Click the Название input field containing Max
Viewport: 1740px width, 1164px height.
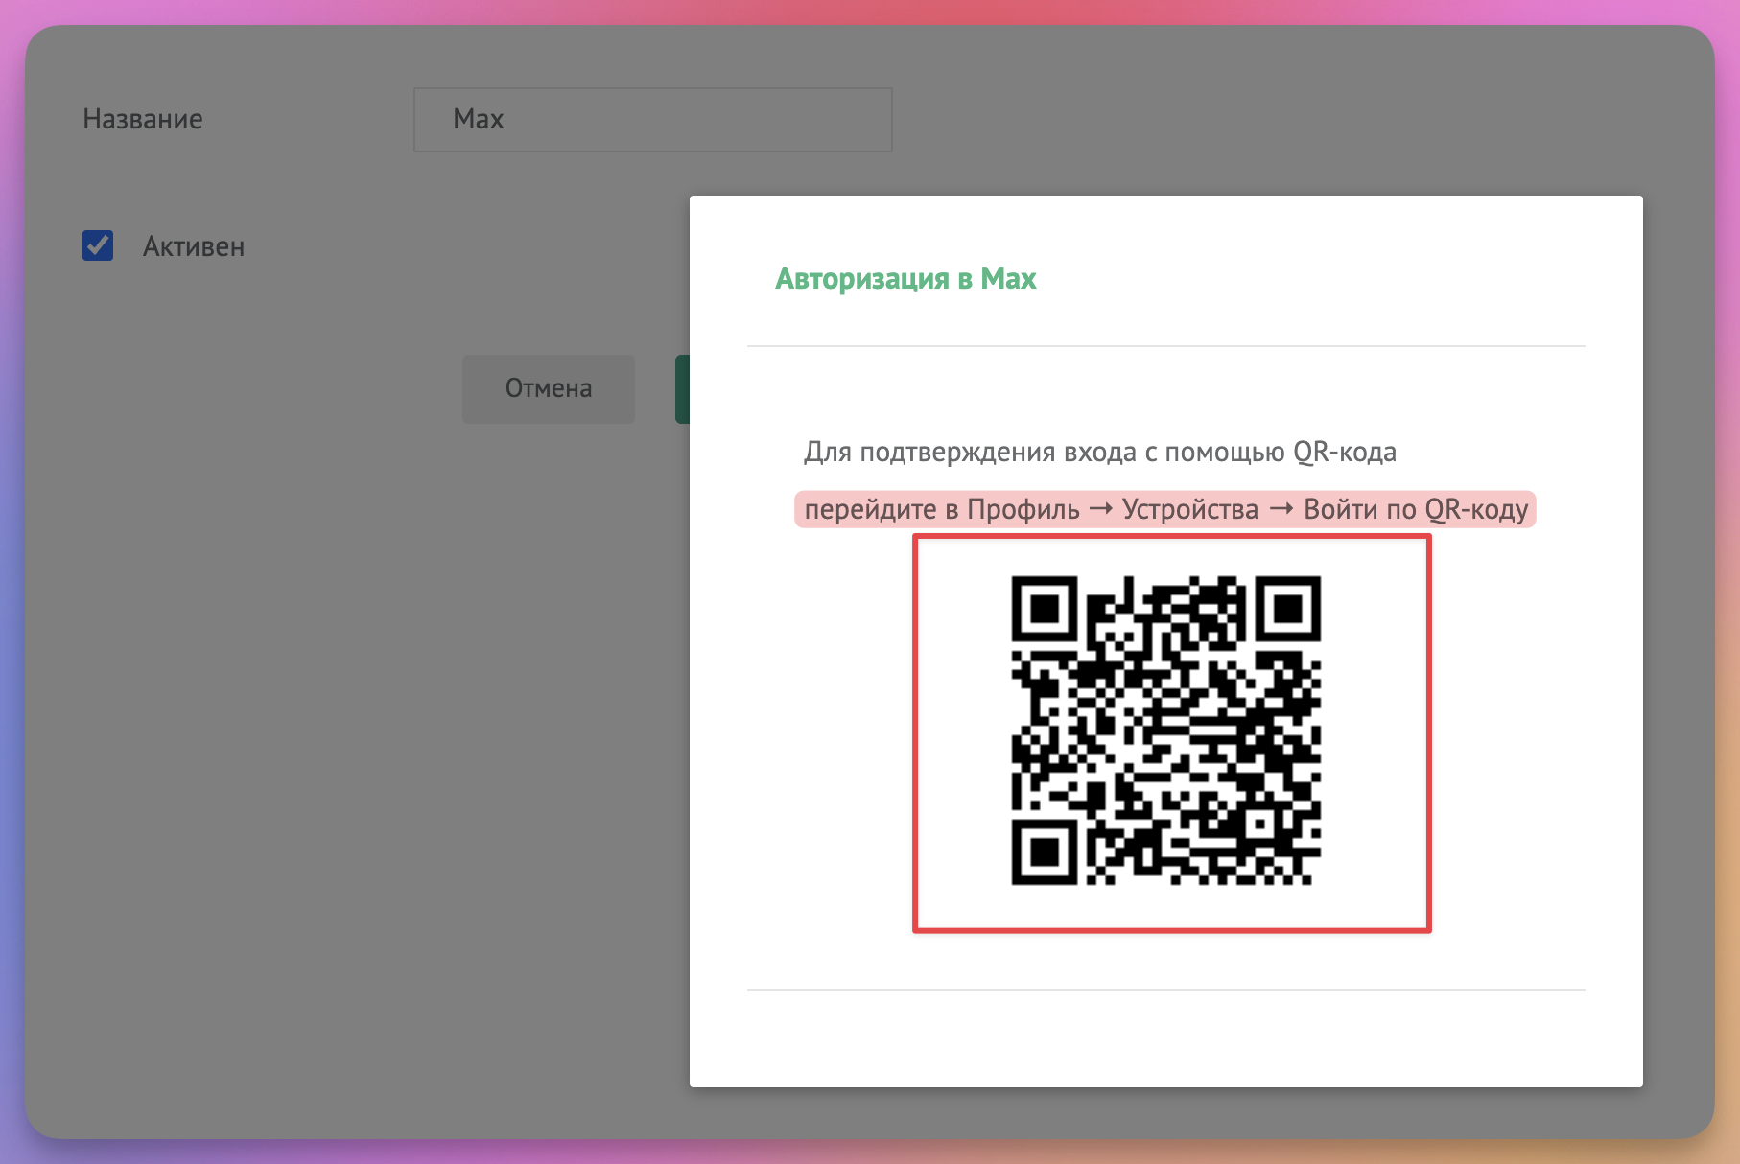[x=653, y=120]
